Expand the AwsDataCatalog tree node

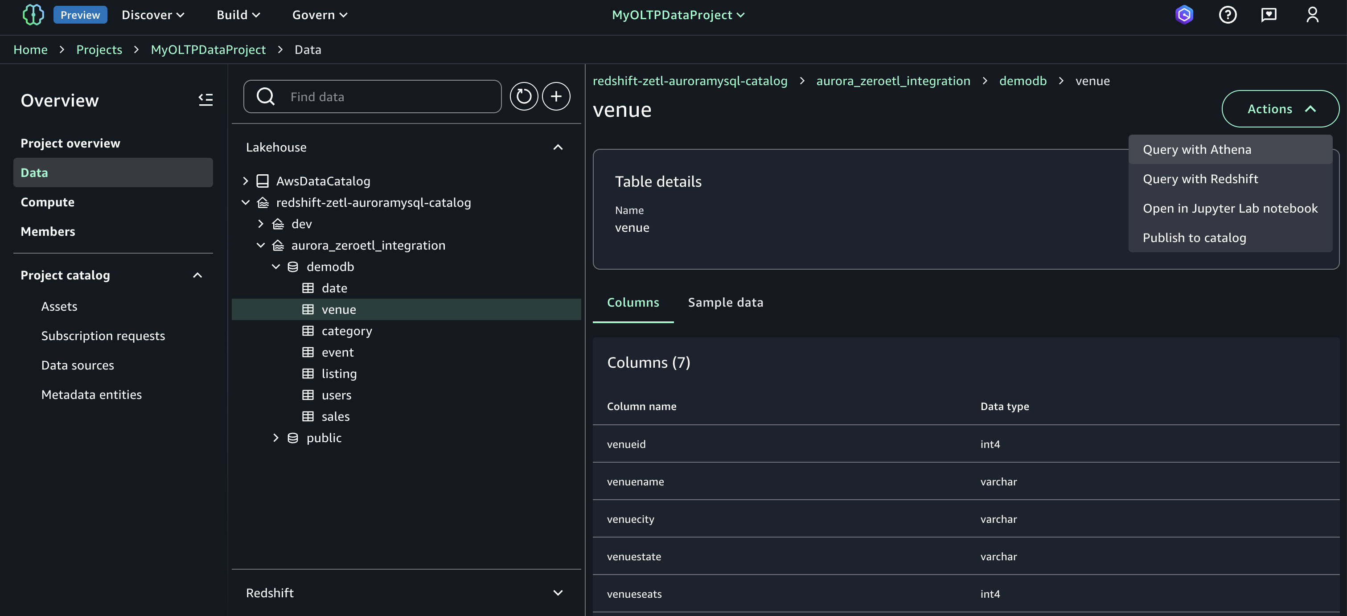[x=245, y=181]
